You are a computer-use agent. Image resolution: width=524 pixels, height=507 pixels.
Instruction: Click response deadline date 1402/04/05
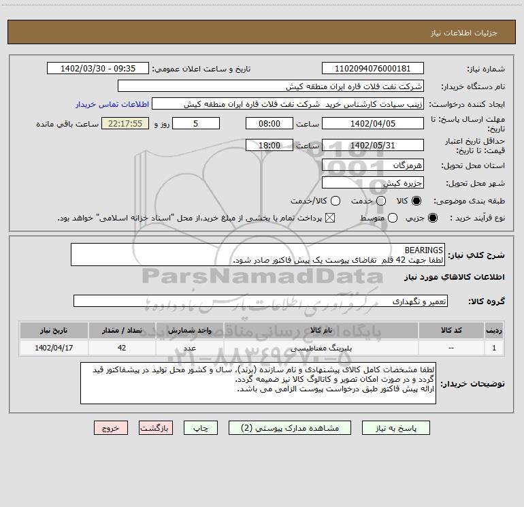[373, 123]
